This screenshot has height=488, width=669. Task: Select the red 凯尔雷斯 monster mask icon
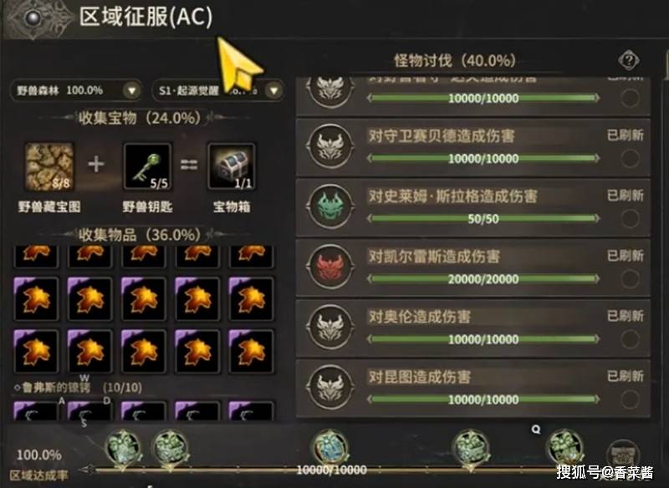(x=330, y=267)
